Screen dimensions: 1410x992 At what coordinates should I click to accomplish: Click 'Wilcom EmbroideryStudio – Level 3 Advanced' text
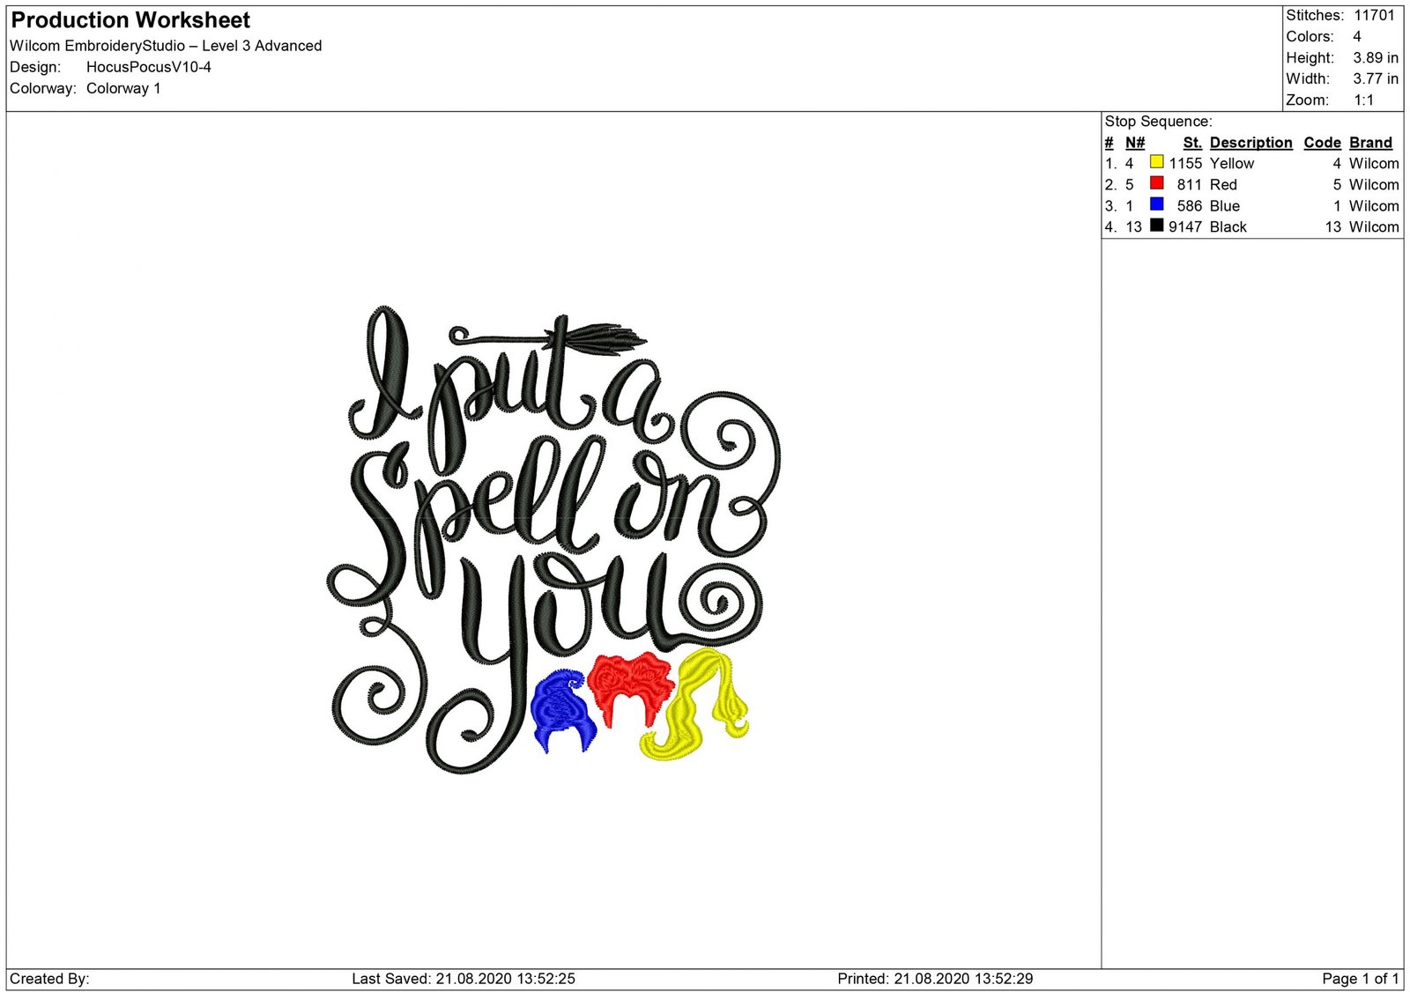point(166,46)
